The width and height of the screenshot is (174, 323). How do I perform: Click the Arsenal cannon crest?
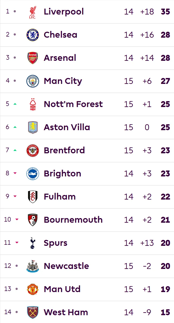pyautogui.click(x=33, y=58)
